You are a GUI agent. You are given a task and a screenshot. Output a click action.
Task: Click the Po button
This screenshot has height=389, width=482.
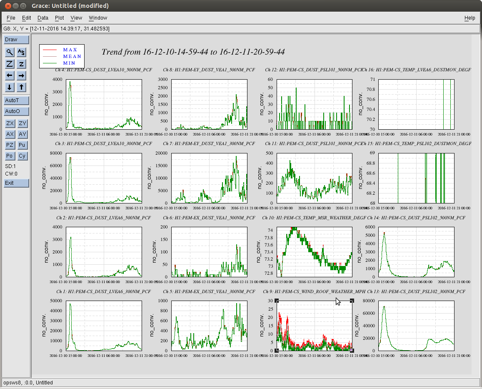pos(10,156)
